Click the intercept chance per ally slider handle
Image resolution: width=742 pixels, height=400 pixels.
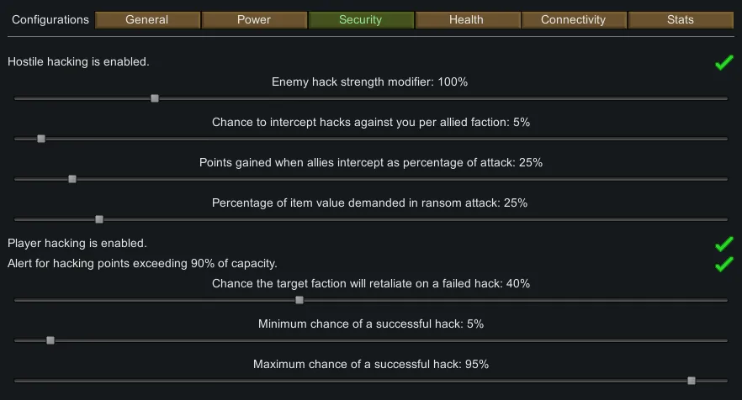tap(41, 139)
